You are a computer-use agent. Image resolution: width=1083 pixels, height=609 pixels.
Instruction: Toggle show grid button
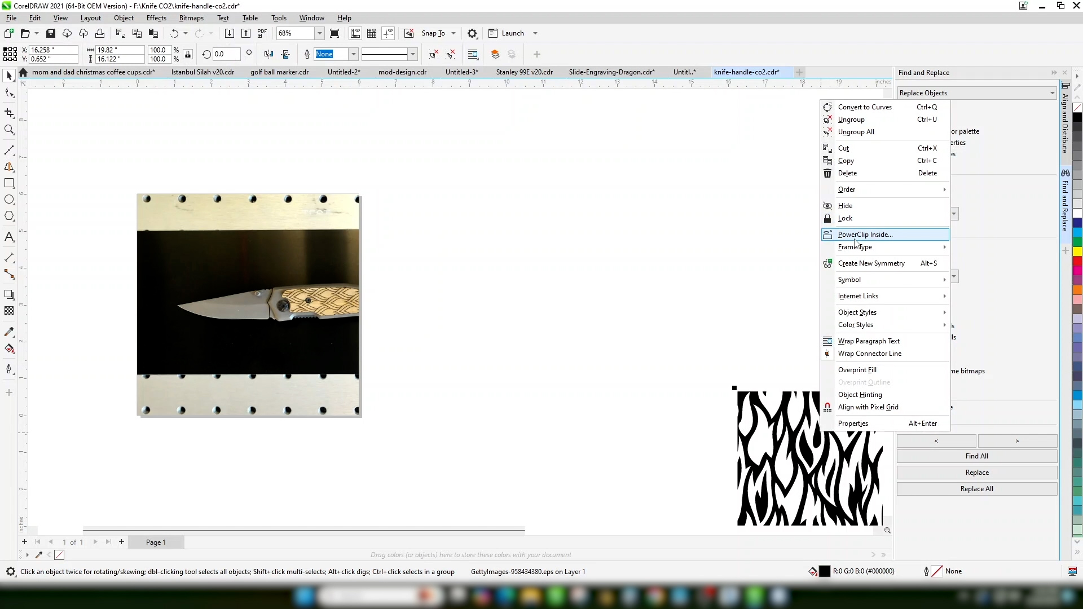(372, 33)
